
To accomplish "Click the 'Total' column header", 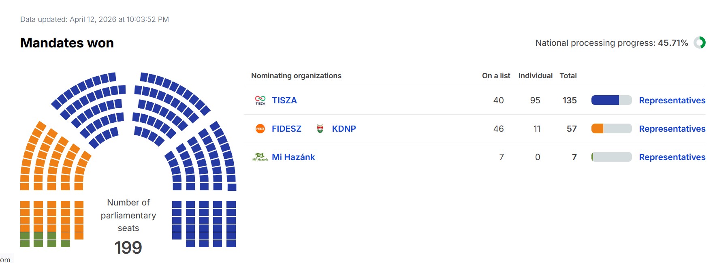I will 568,76.
